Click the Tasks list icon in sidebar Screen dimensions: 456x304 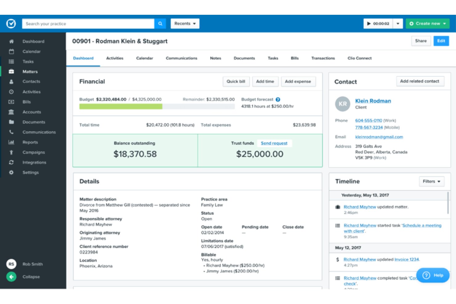pos(11,62)
